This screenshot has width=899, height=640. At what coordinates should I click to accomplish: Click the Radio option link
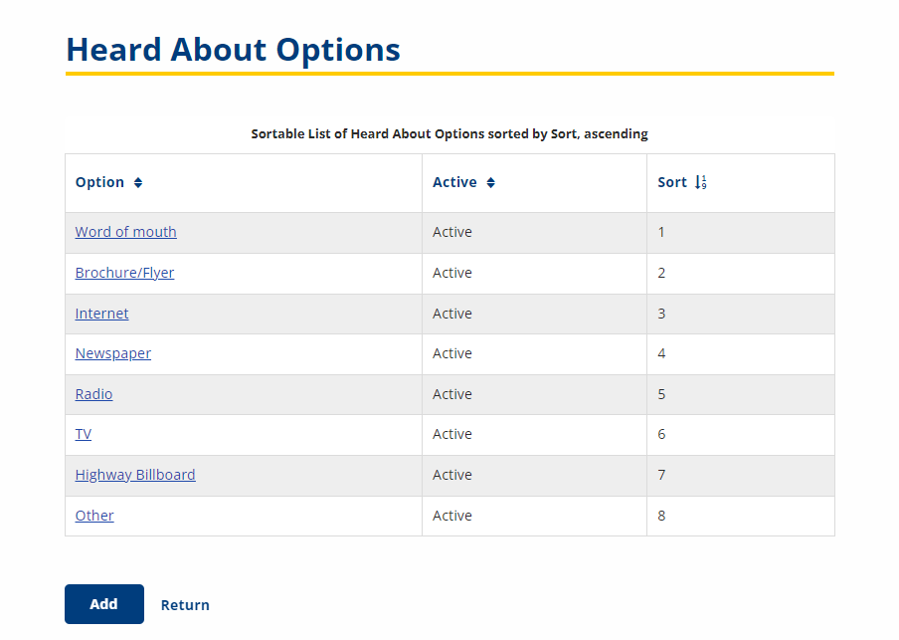93,394
